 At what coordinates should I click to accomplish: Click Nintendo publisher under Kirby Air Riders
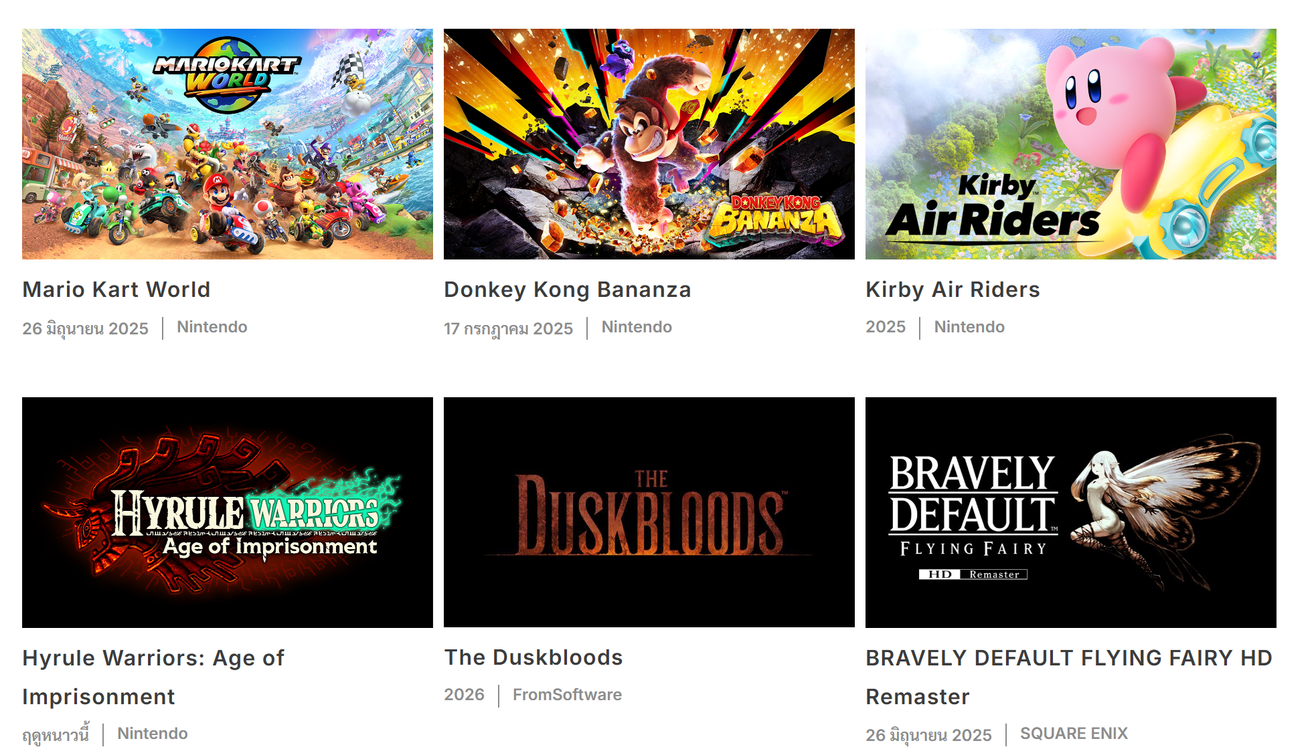tap(969, 327)
